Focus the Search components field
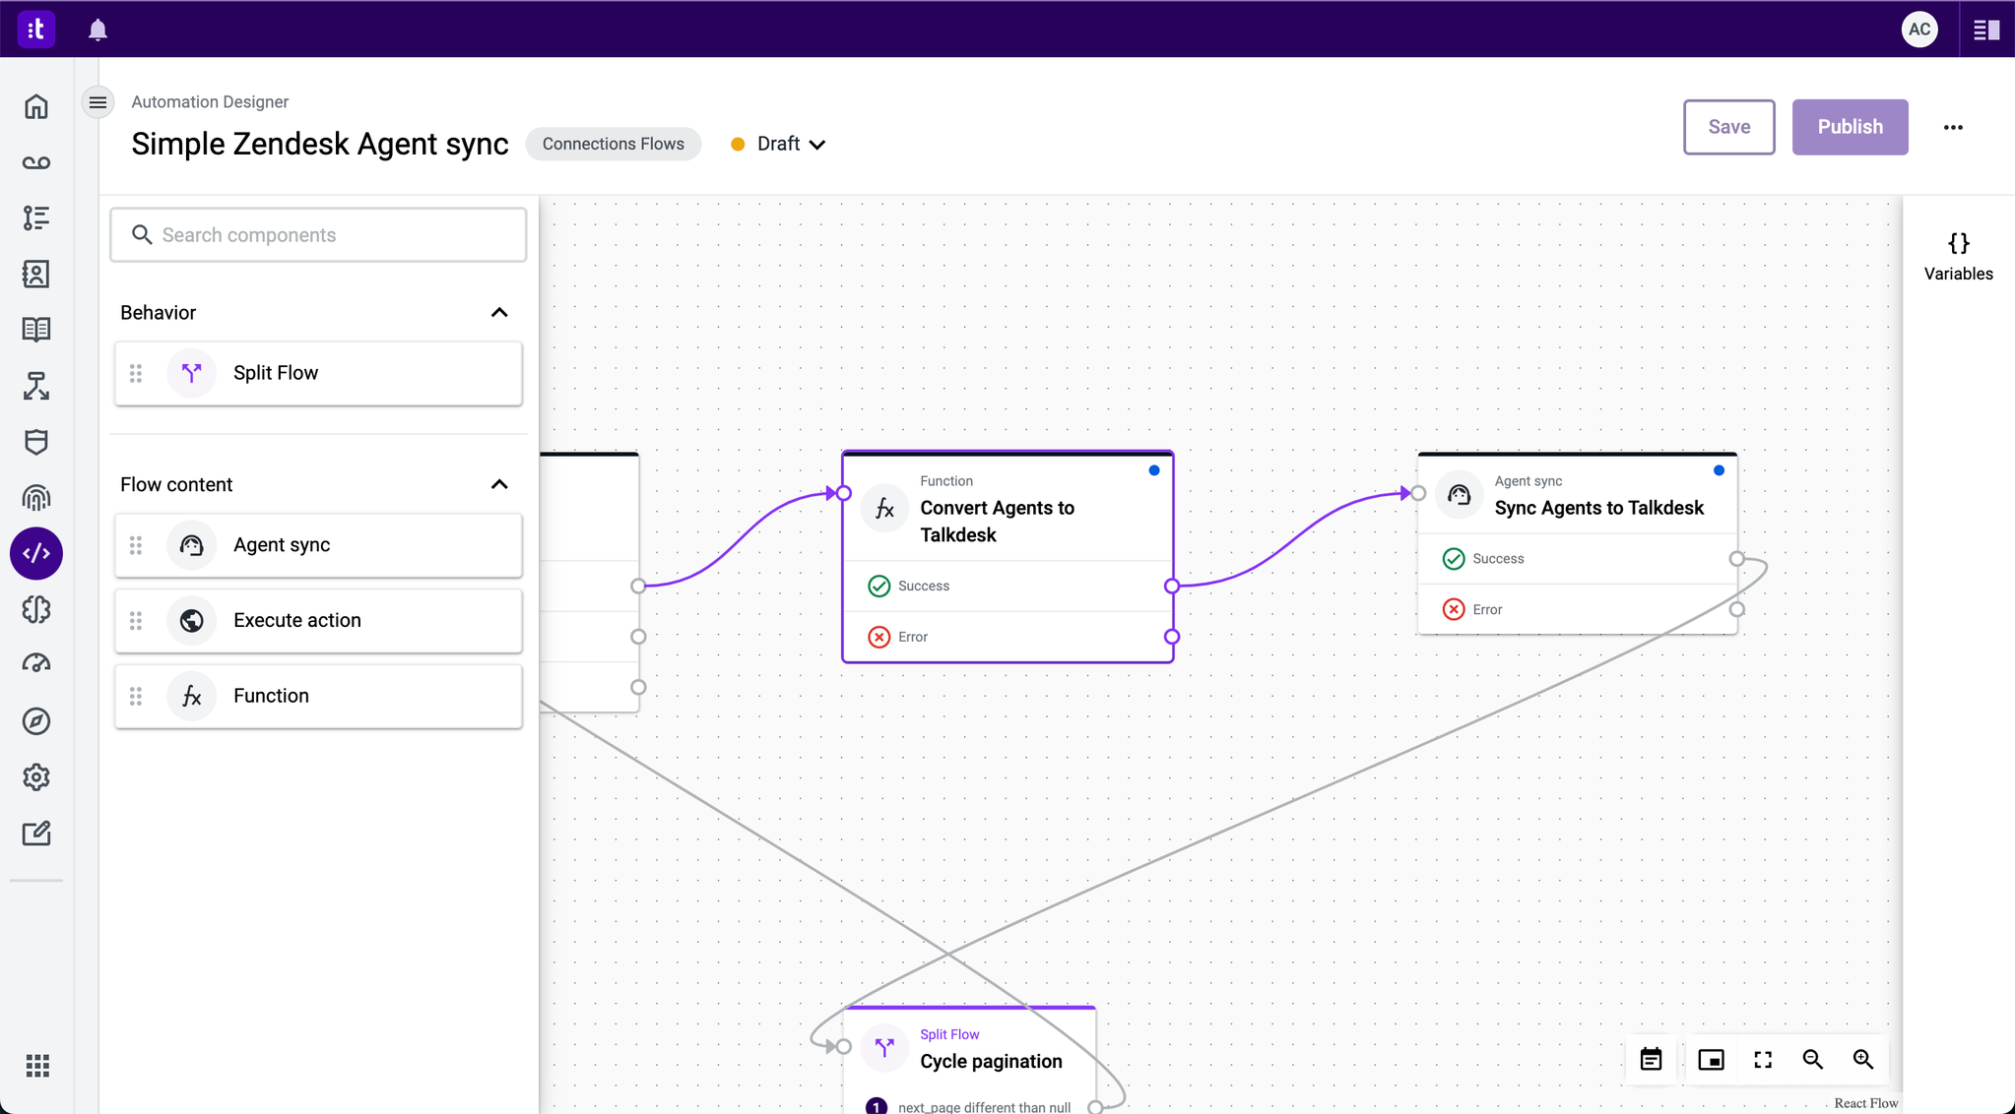 point(318,234)
